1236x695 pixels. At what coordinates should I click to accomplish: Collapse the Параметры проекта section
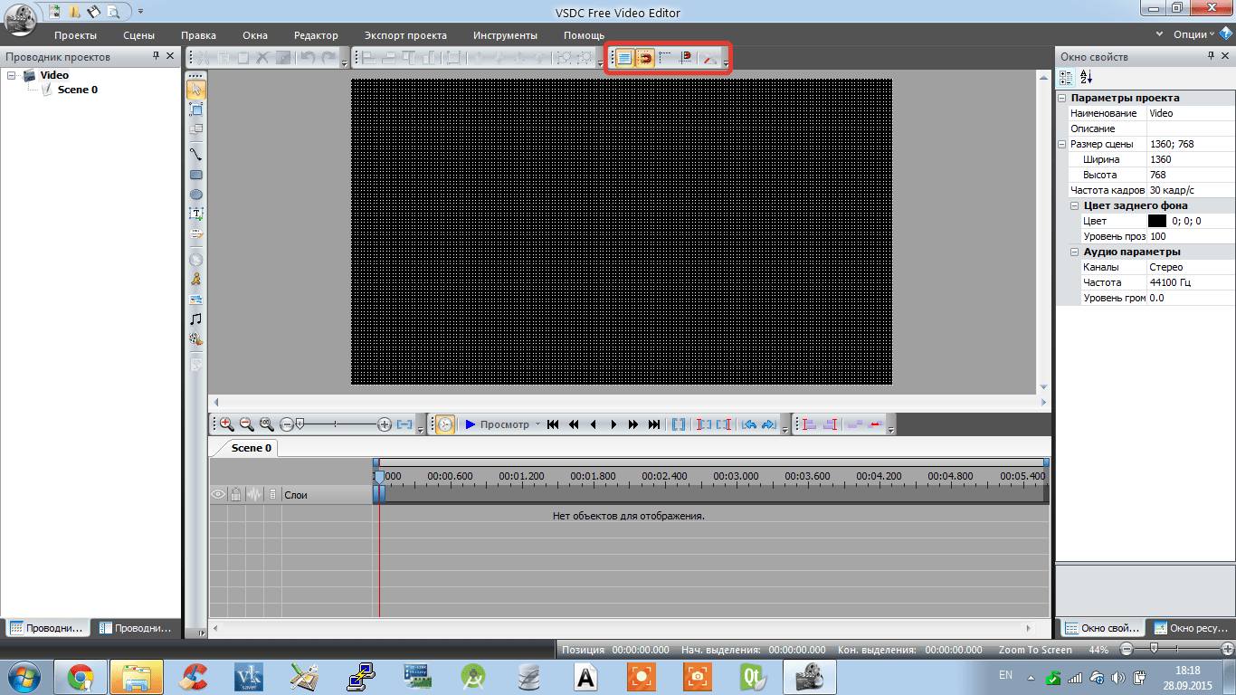coord(1063,98)
